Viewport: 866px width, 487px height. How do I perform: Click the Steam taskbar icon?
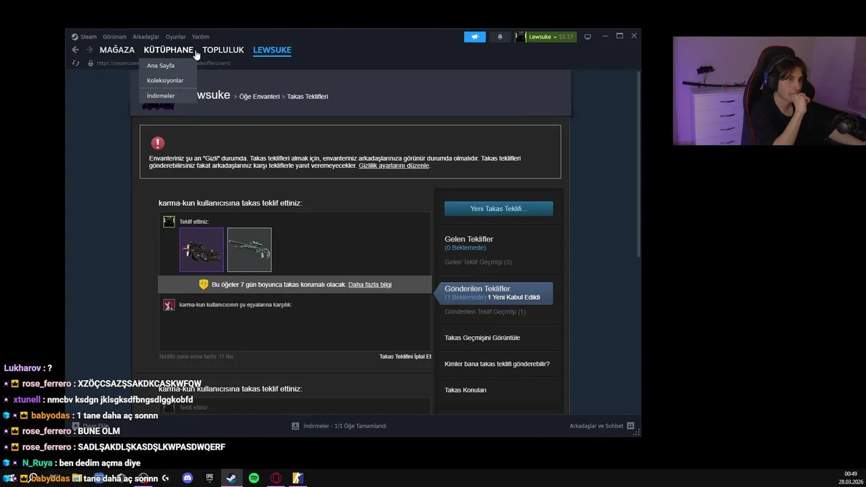point(231,478)
